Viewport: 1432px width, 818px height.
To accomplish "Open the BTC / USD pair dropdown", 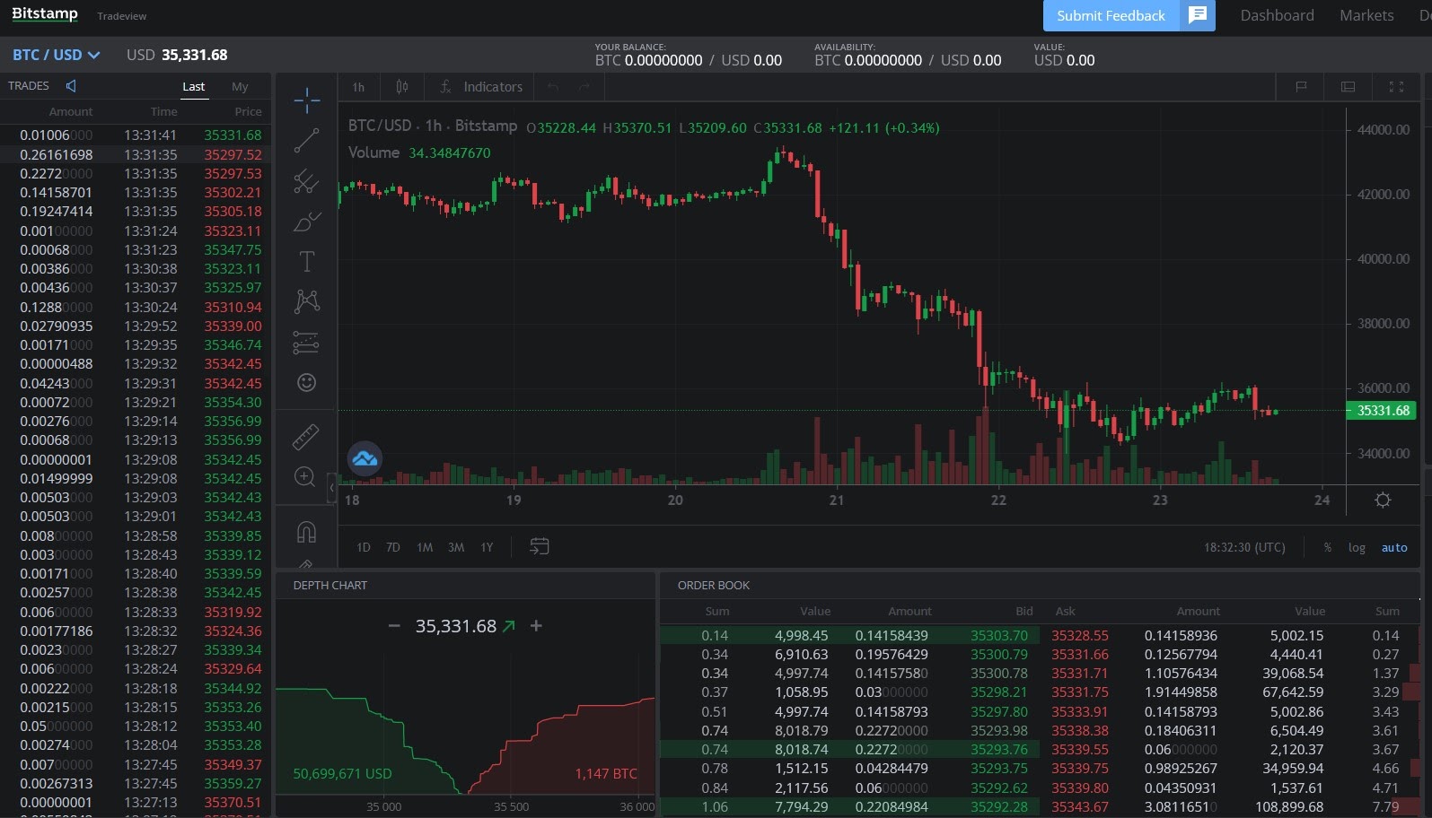I will (x=56, y=55).
